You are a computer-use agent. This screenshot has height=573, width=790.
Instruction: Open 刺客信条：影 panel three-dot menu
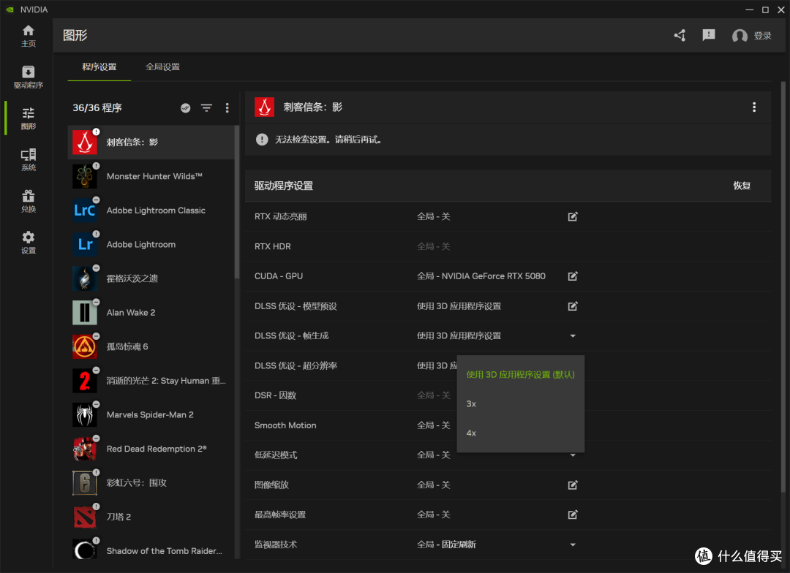pos(753,107)
